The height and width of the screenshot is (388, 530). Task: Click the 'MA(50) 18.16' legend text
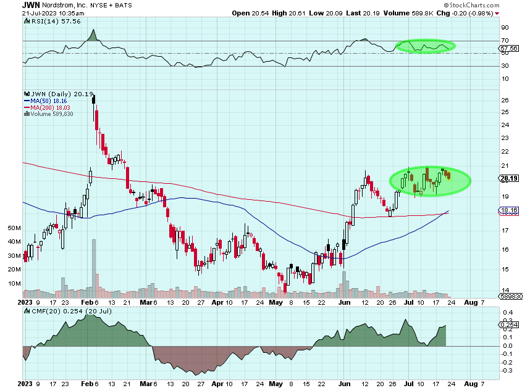48,101
